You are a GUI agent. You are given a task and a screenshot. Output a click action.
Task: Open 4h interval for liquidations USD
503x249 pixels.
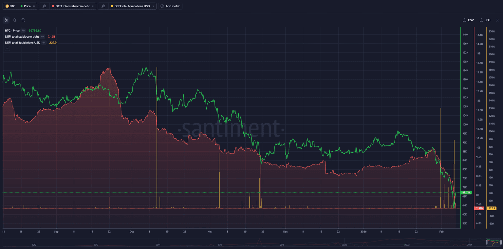pyautogui.click(x=44, y=43)
